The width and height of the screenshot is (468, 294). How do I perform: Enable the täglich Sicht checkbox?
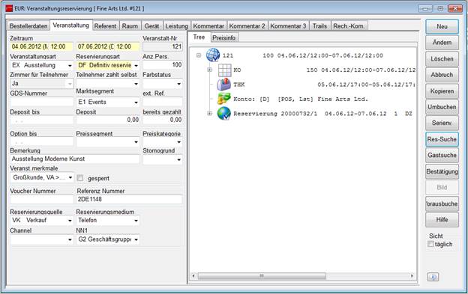click(x=430, y=244)
